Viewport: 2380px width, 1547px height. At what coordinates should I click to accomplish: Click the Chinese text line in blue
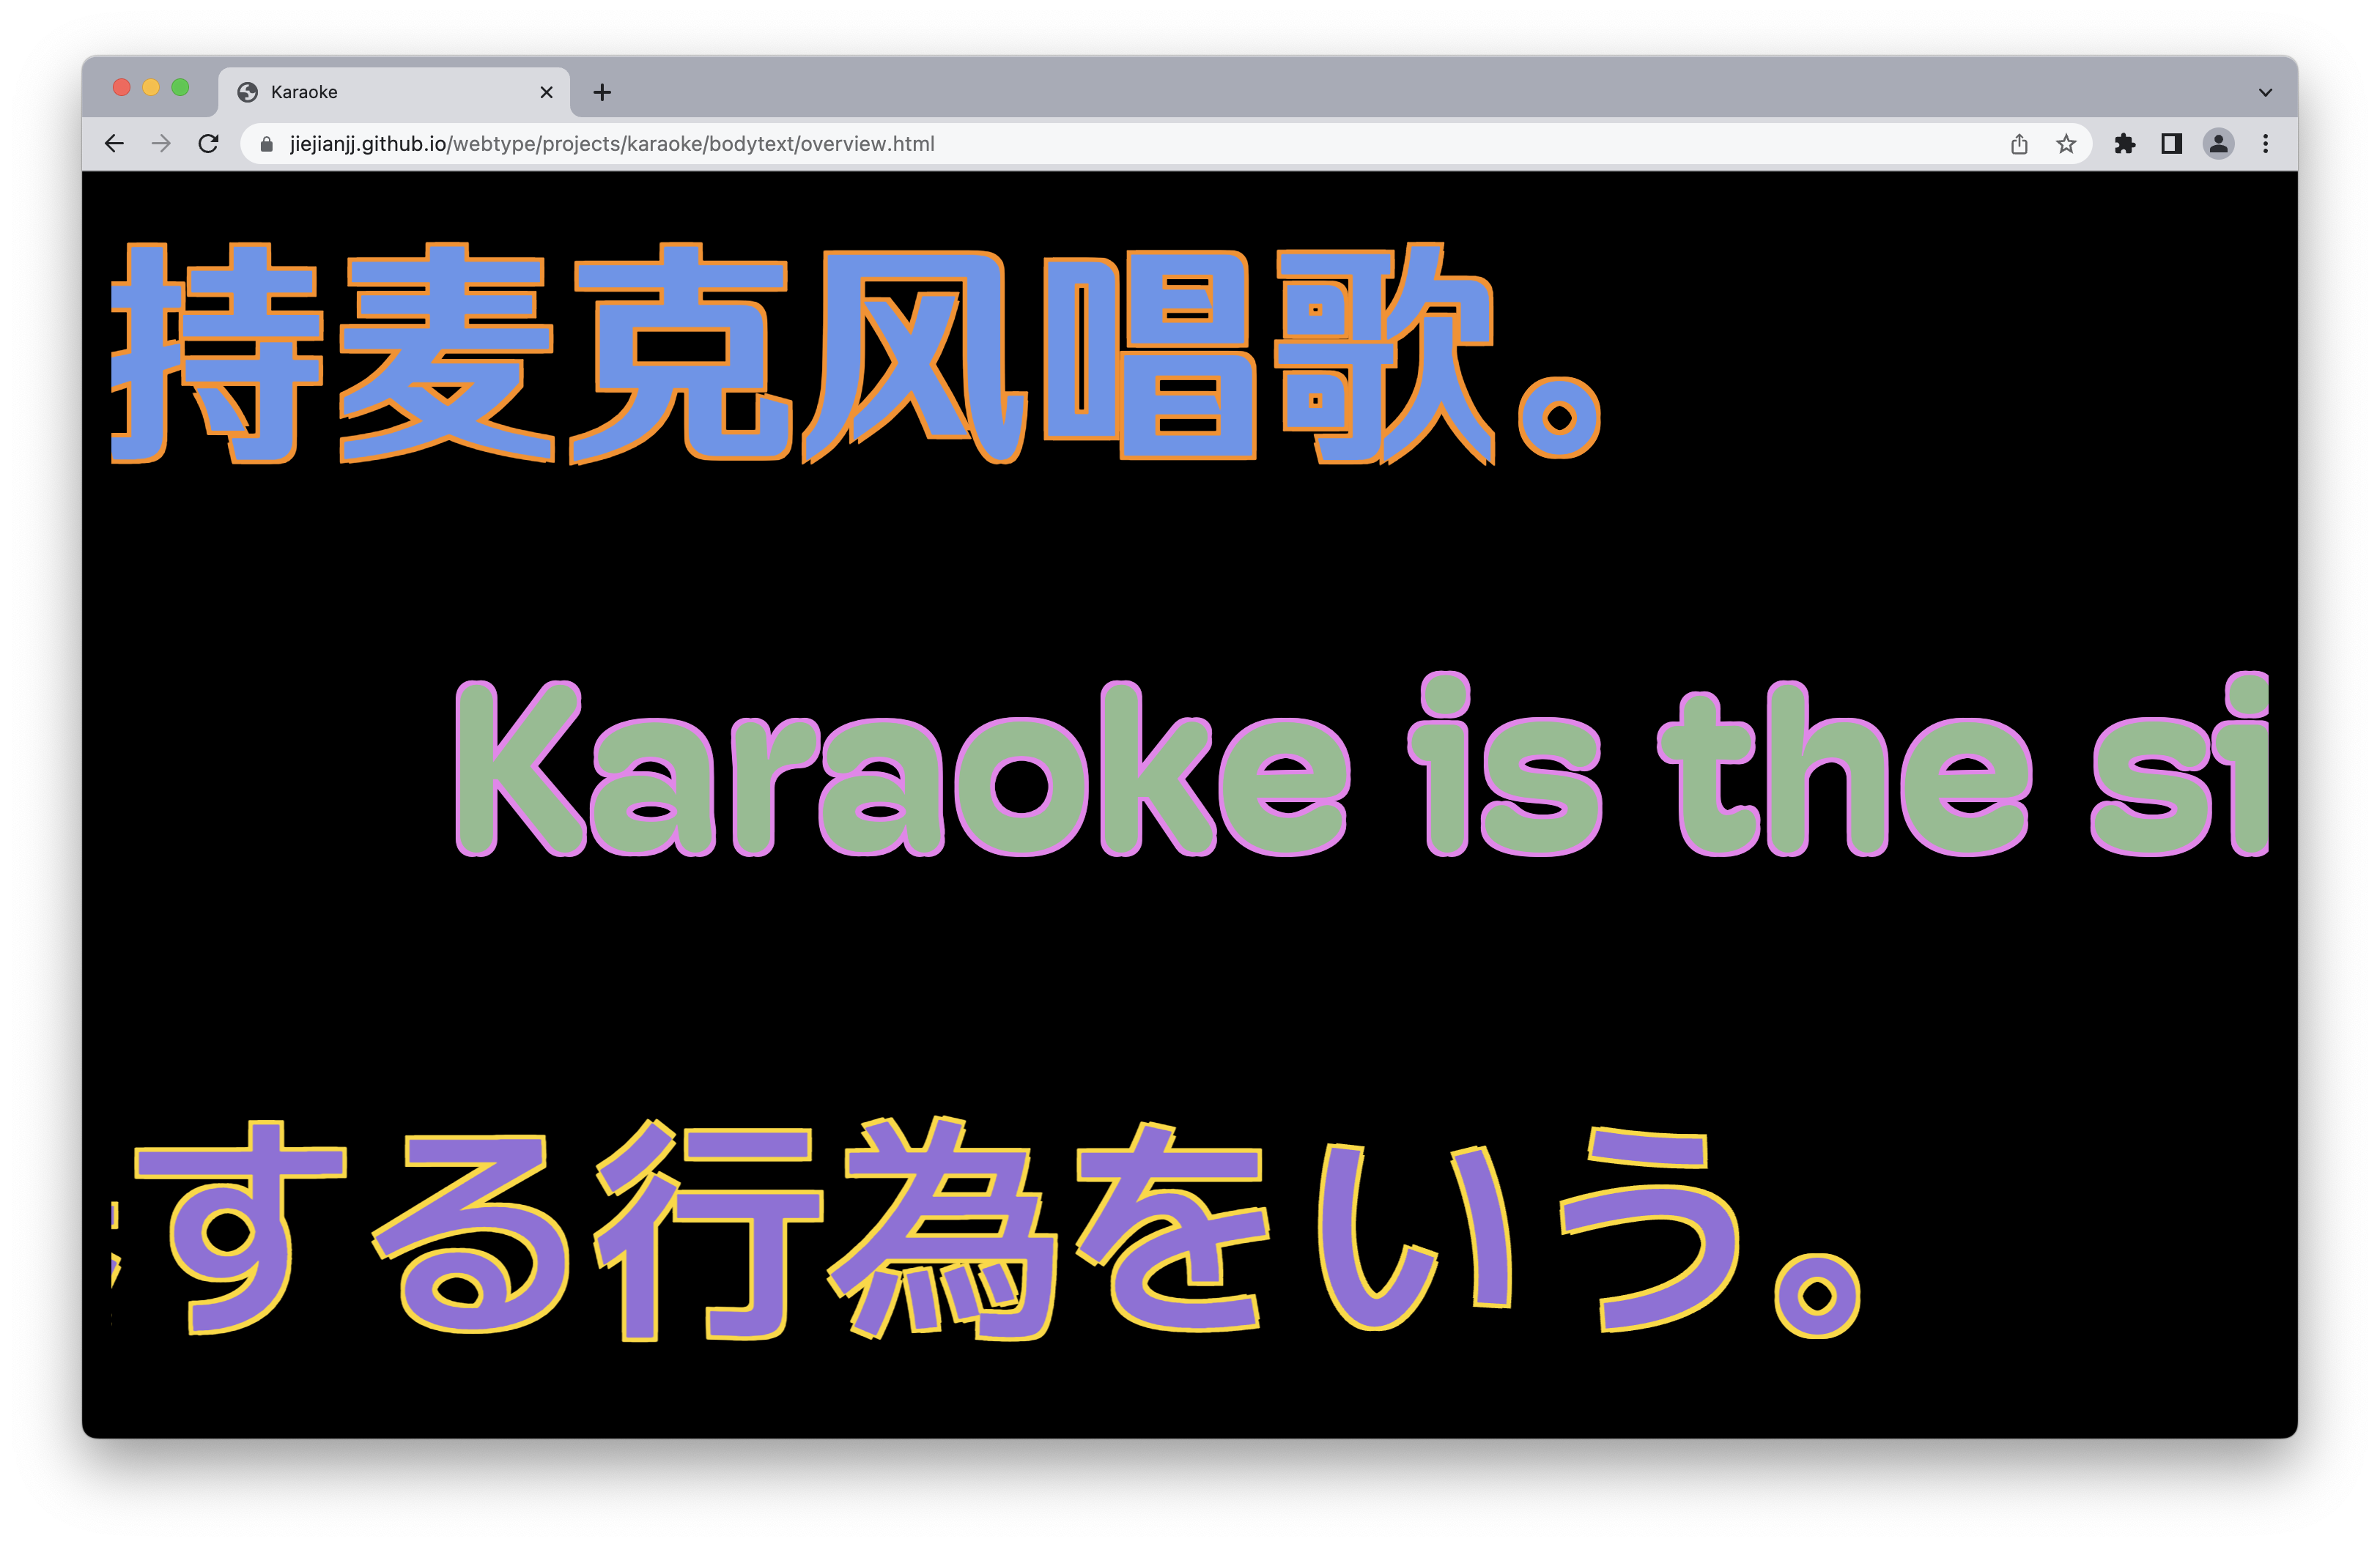point(850,355)
